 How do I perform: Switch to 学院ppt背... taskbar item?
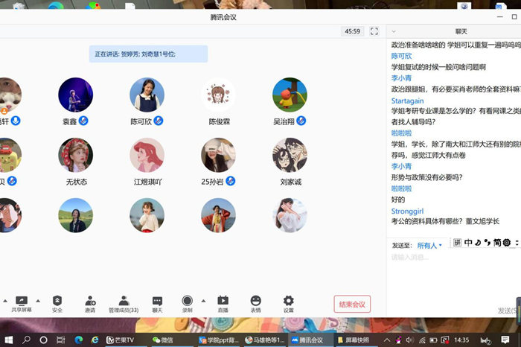tap(219, 340)
